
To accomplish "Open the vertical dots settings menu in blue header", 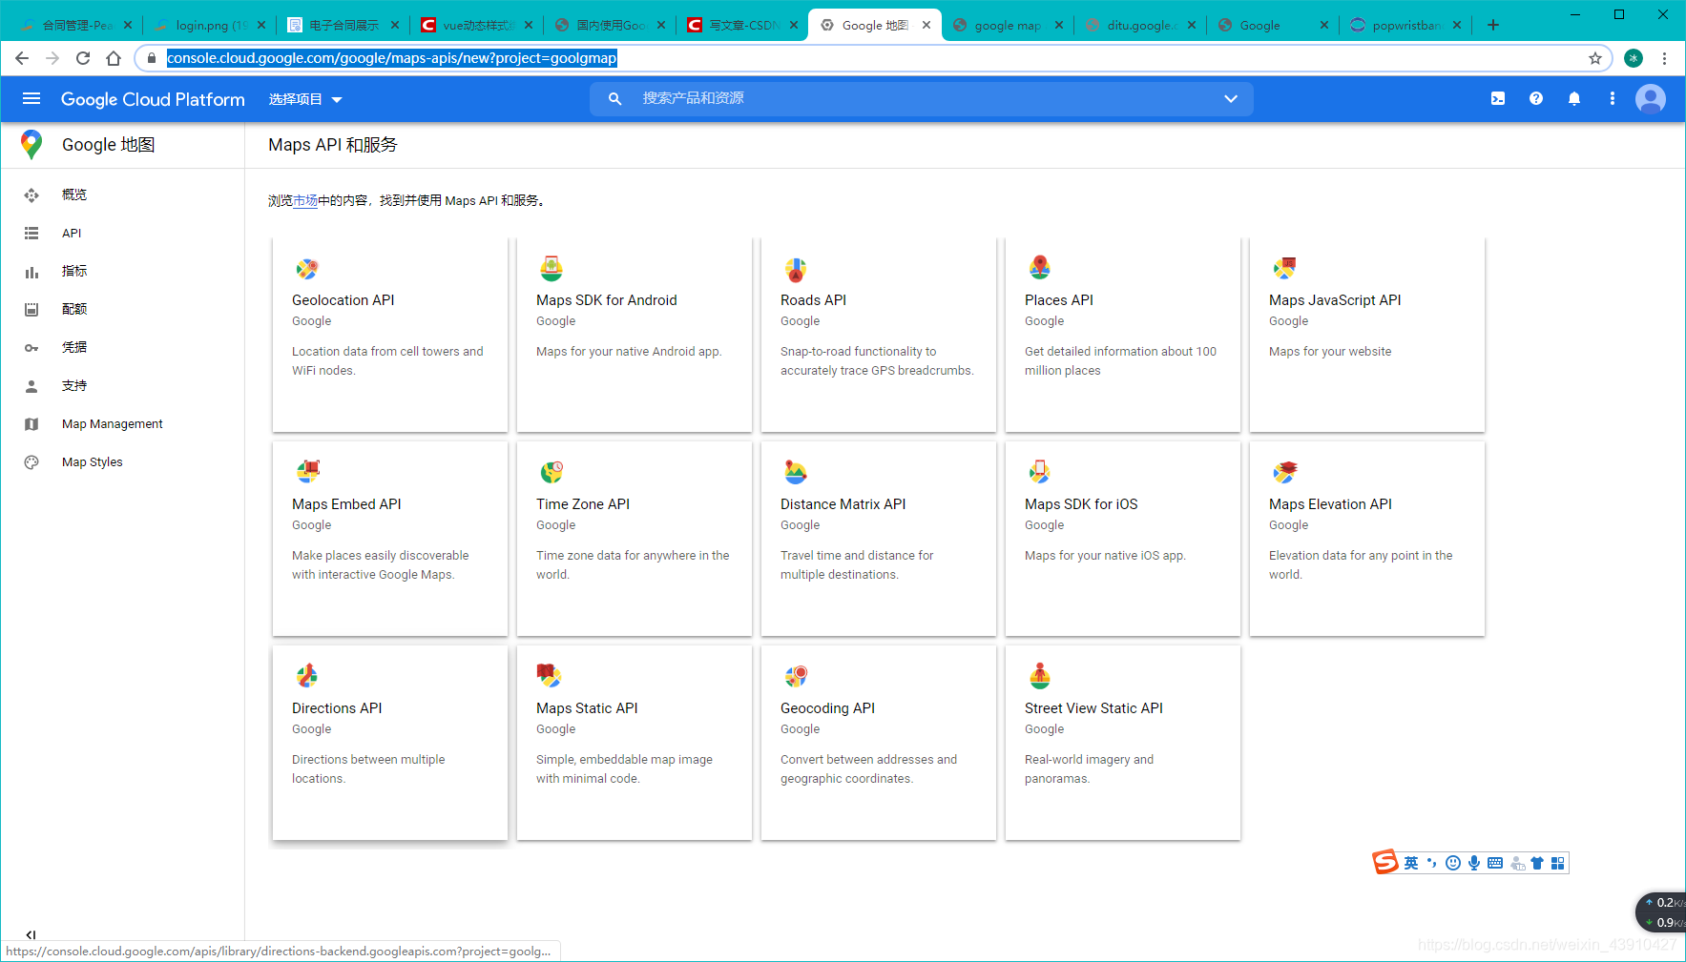I will [x=1613, y=98].
